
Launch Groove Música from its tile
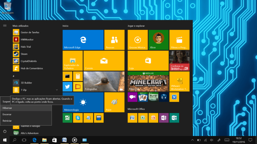pos(138,40)
